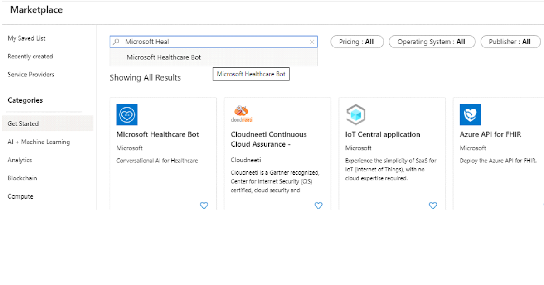Click 'Conversational AI for Healthcare' description
The width and height of the screenshot is (544, 285).
157,161
